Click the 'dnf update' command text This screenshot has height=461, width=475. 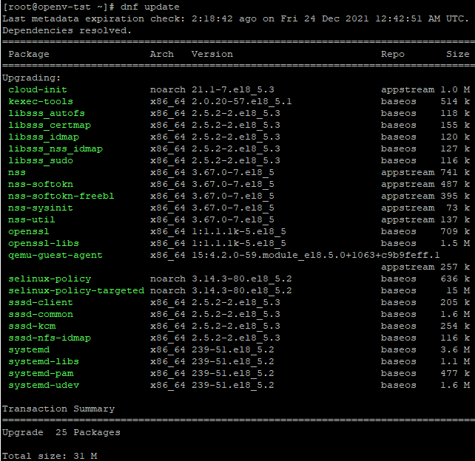tap(150, 7)
